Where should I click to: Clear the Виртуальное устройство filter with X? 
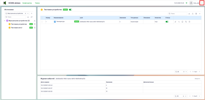point(25,14)
